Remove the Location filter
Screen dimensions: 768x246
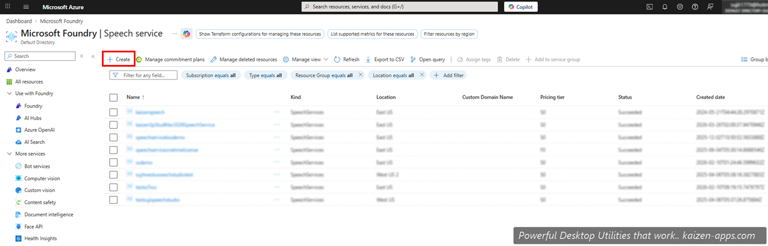click(422, 75)
